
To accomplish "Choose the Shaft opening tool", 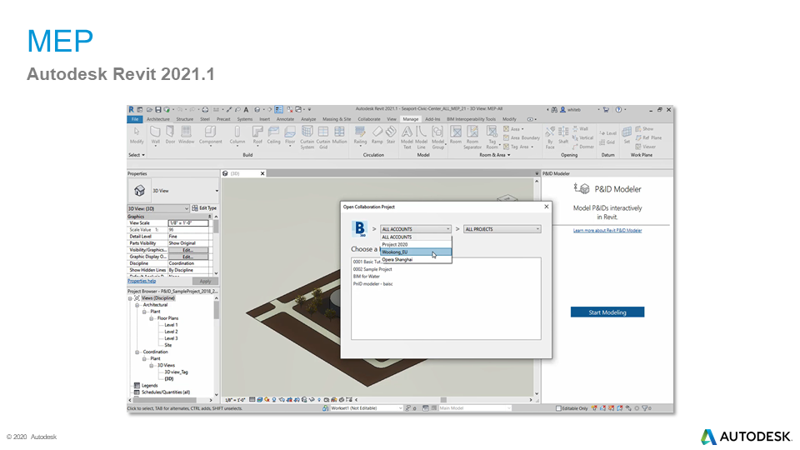I will pos(563,135).
